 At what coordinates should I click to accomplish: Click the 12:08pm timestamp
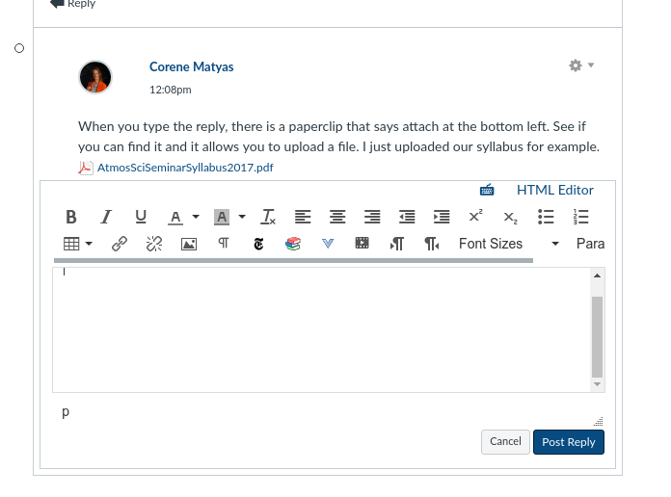171,90
